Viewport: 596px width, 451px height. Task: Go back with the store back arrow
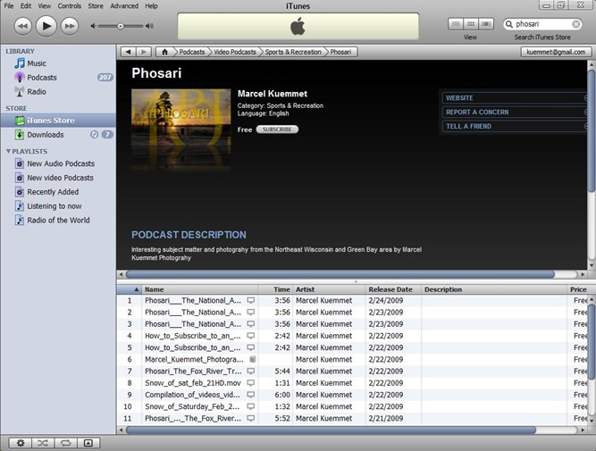(x=129, y=52)
